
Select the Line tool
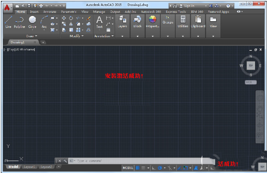pyautogui.click(x=8, y=22)
